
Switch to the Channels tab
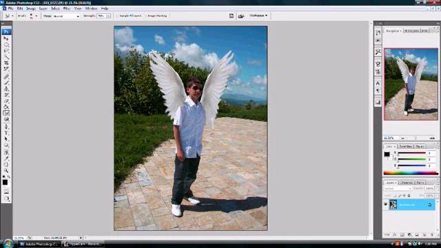[406, 183]
